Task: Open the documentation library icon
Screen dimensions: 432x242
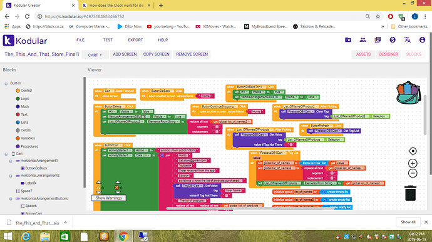Action: [x=378, y=40]
